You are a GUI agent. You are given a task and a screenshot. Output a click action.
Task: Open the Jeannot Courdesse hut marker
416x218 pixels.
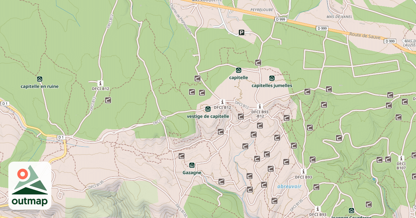pos(352,210)
